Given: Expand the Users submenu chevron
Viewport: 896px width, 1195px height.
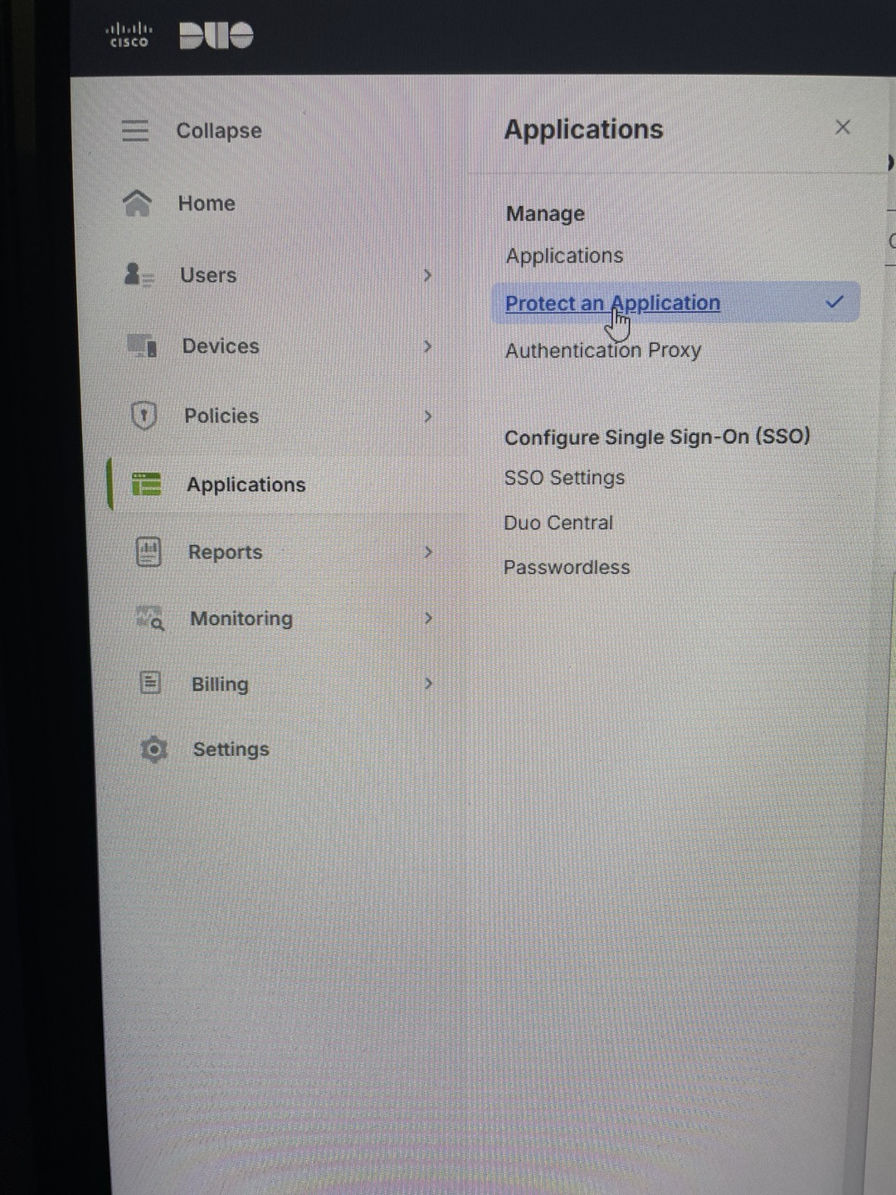Looking at the screenshot, I should click(x=428, y=275).
